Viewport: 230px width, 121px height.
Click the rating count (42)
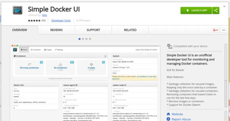(x=43, y=20)
